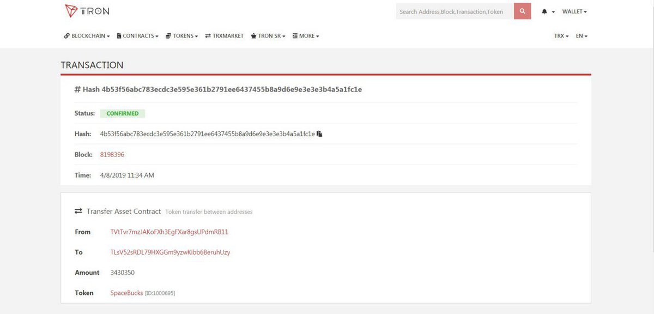Click the Transfer Asset Contract title
The width and height of the screenshot is (654, 314).
coord(124,212)
